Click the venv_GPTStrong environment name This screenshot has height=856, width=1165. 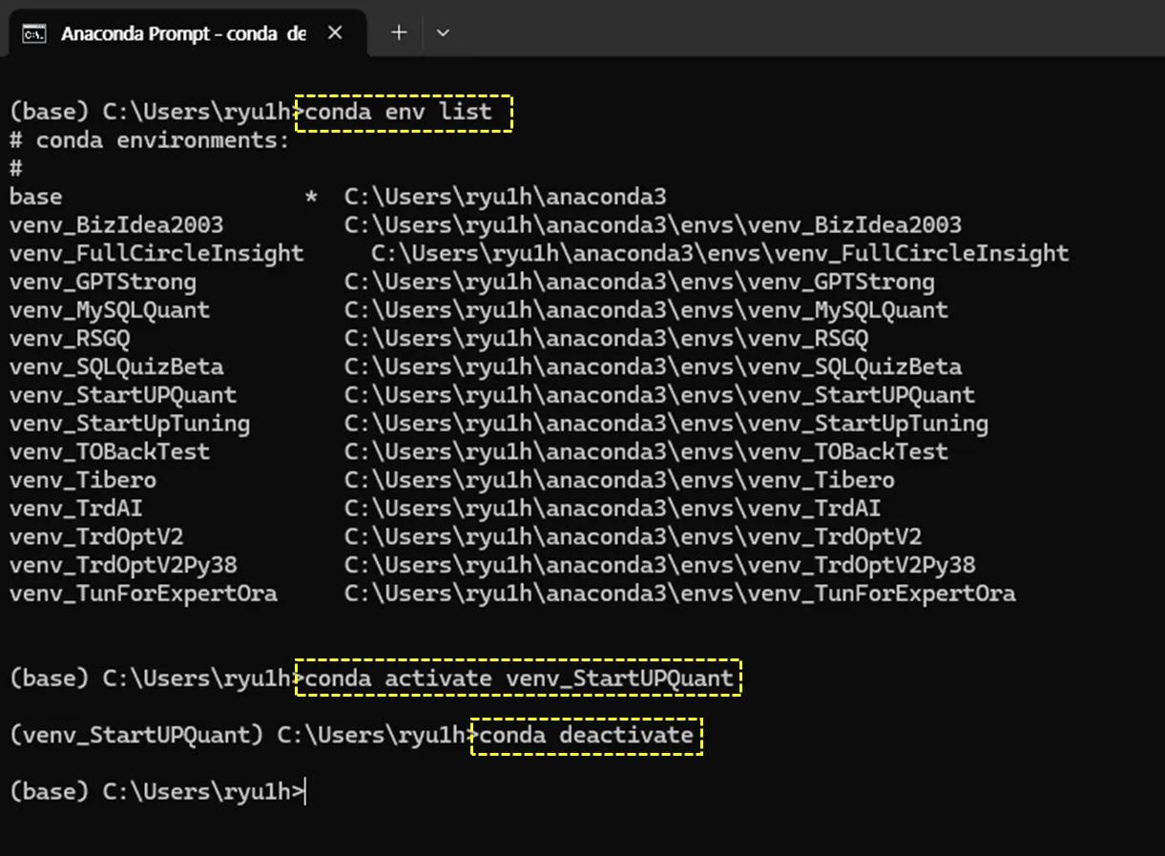(103, 282)
